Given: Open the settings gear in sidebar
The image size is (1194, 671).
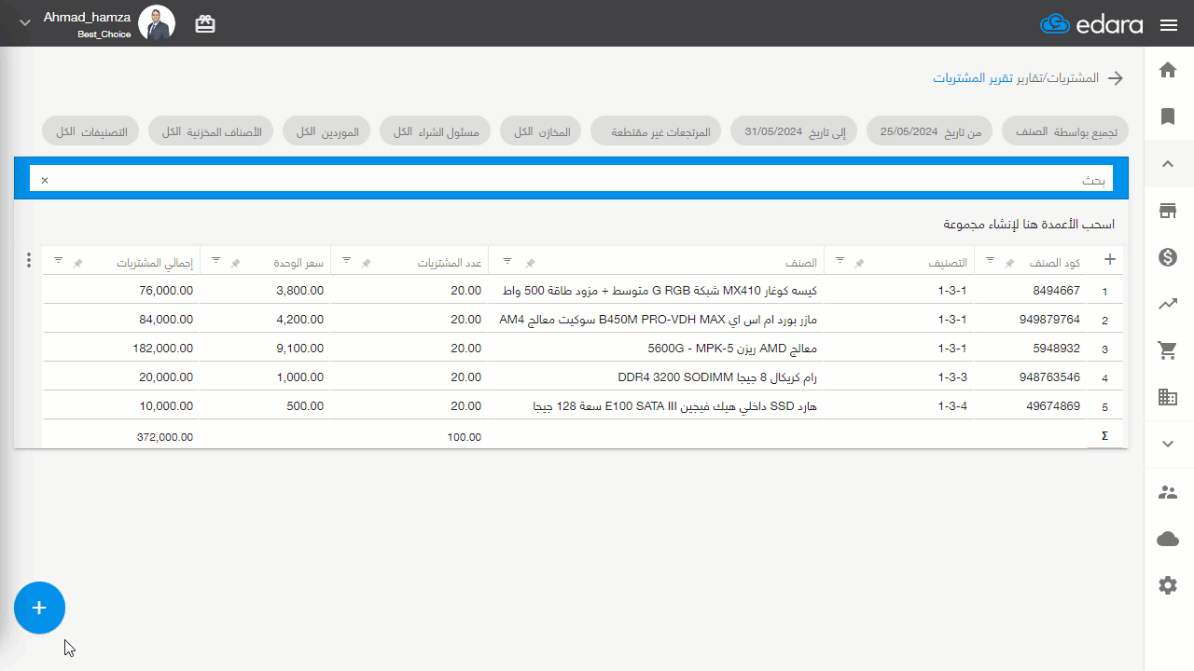Looking at the screenshot, I should click(x=1168, y=585).
